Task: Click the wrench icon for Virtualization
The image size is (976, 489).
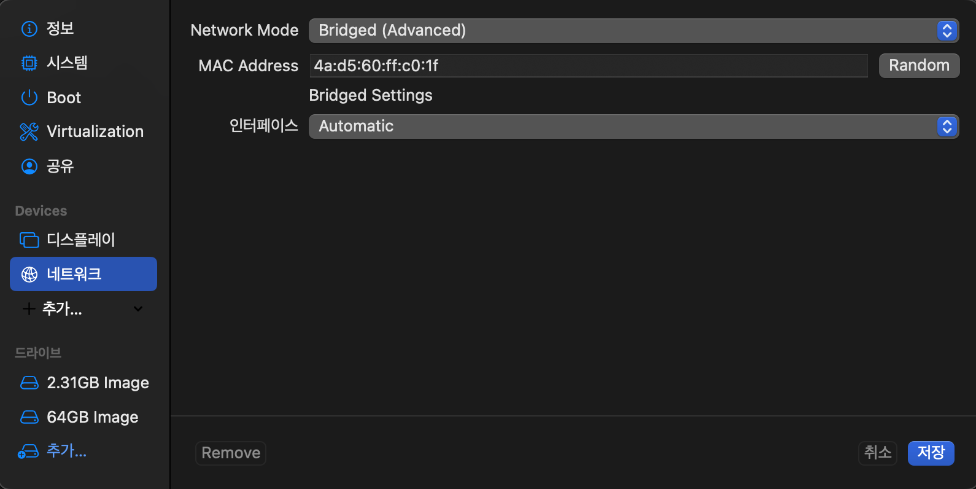Action: tap(29, 131)
